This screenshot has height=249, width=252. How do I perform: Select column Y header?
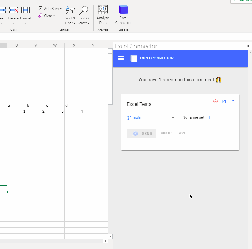point(93,45)
